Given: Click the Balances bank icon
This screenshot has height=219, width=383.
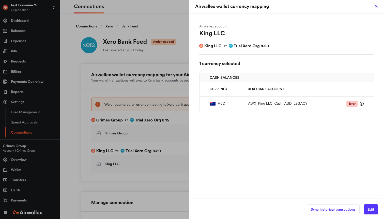Looking at the screenshot, I should (x=5, y=31).
